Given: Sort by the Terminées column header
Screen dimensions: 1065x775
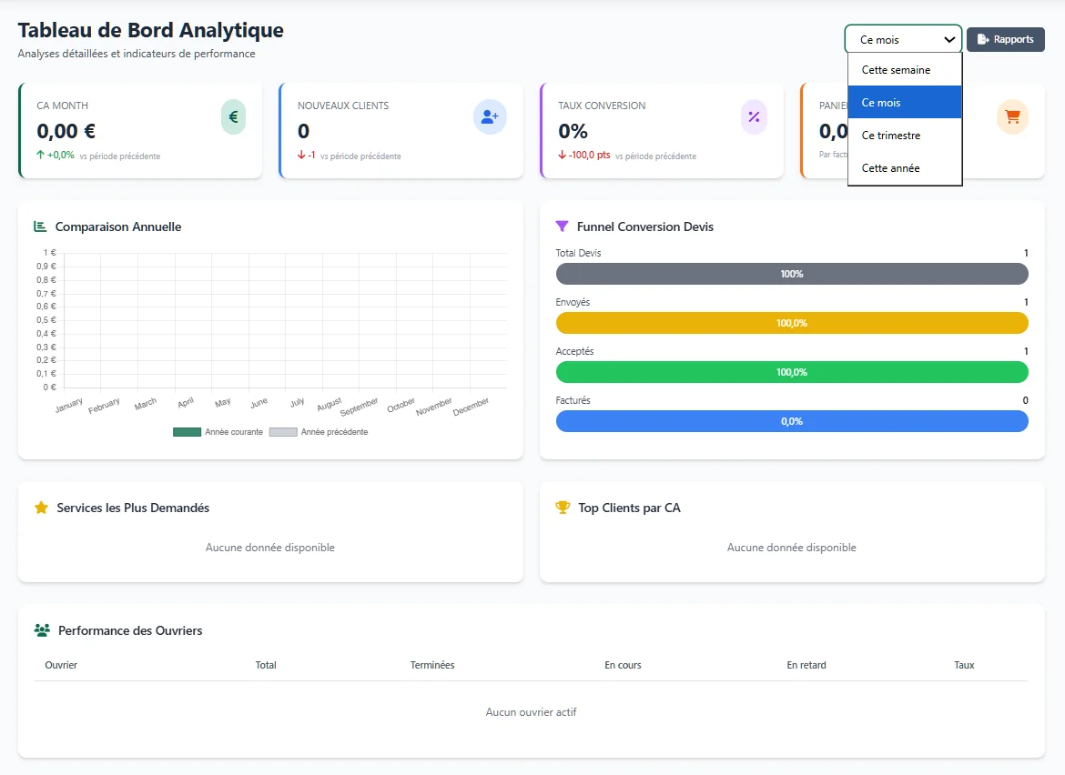Looking at the screenshot, I should [432, 665].
